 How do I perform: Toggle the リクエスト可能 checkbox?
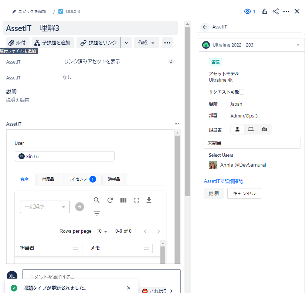click(242, 92)
